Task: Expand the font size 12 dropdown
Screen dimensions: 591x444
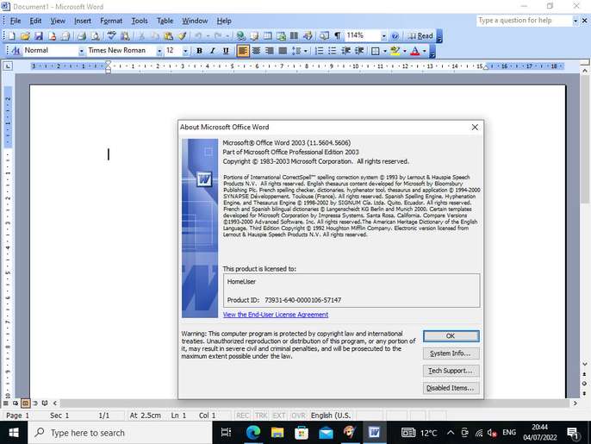Action: (x=185, y=51)
